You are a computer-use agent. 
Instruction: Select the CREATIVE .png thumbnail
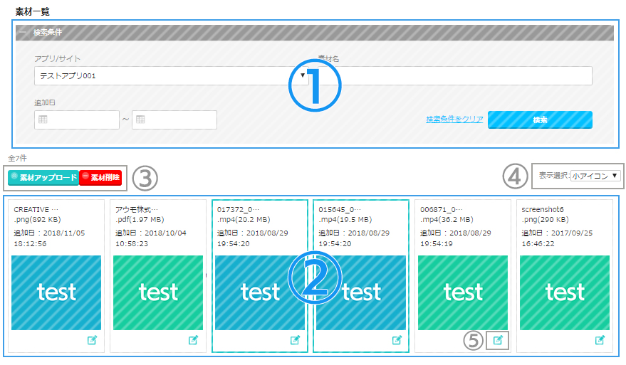(x=56, y=292)
